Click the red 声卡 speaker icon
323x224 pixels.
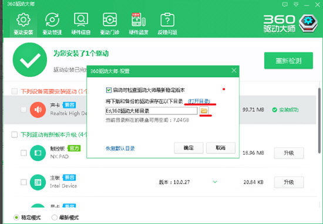[38, 110]
